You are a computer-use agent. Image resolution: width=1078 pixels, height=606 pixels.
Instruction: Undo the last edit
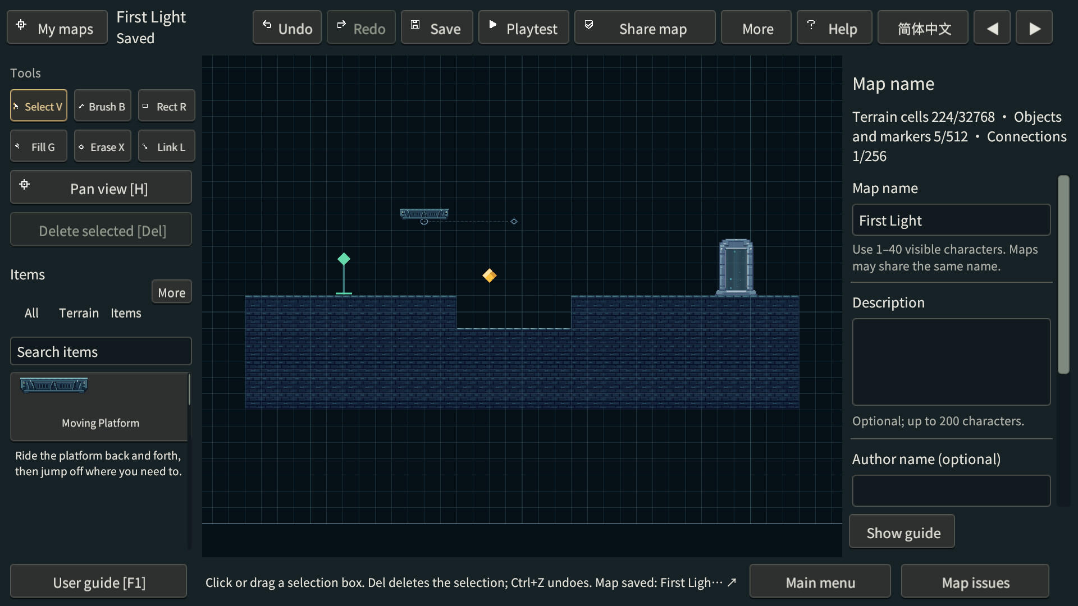click(287, 27)
